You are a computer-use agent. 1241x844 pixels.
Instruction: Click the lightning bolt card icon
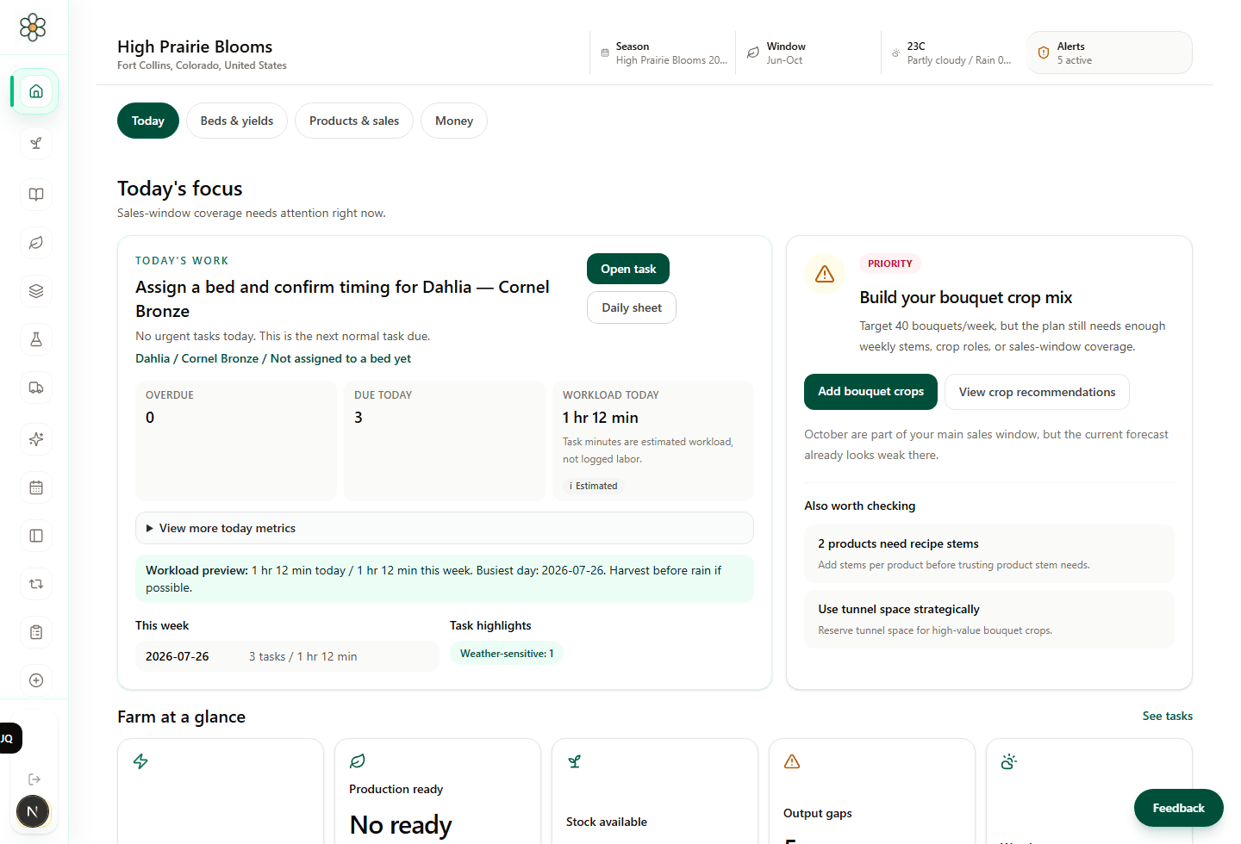pyautogui.click(x=140, y=761)
